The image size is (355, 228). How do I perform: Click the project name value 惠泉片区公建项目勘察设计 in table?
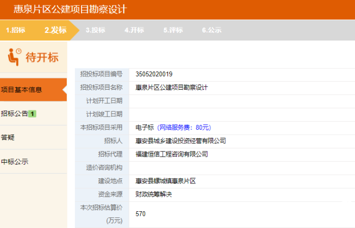click(x=171, y=87)
